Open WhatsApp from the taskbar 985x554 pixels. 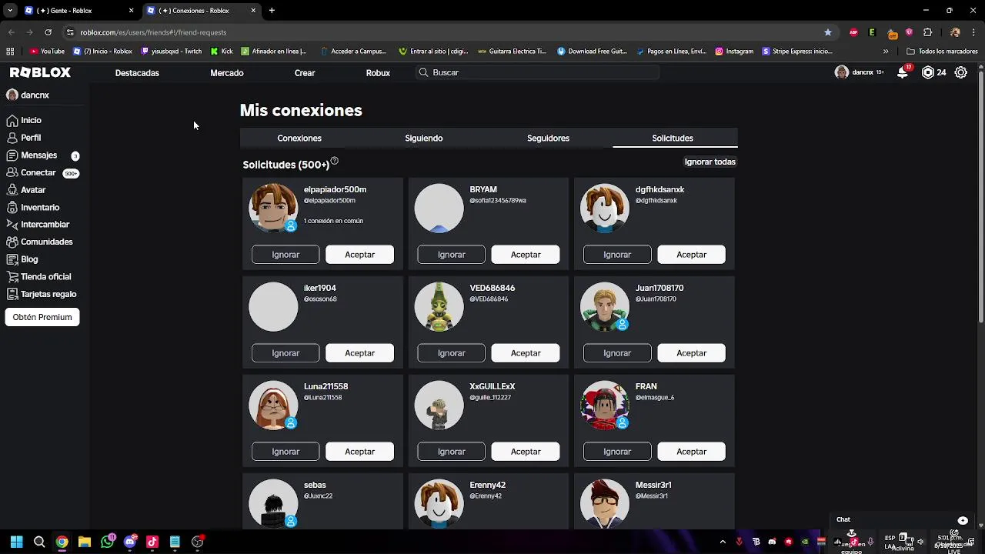107,542
